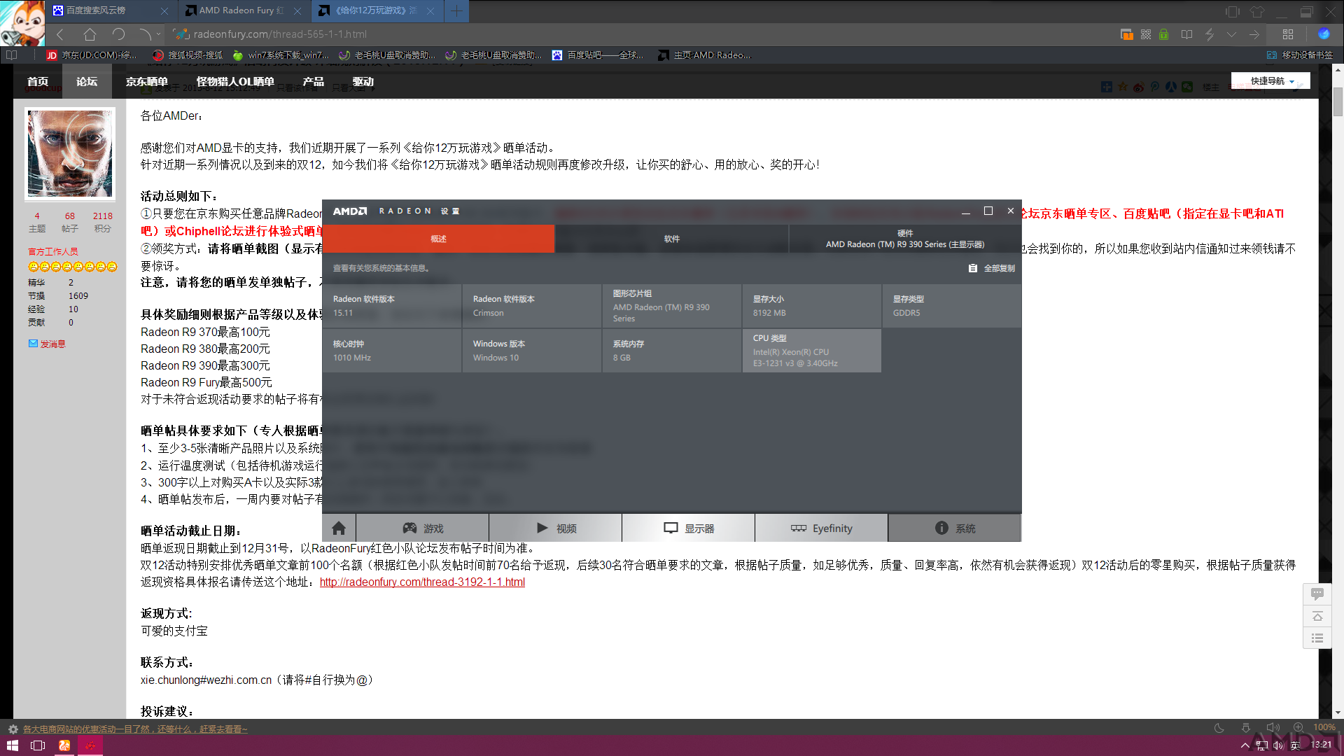Open the Eyefinity section

[x=822, y=528]
